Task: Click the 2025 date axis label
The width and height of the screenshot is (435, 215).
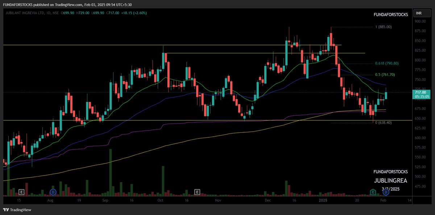Action: point(323,200)
